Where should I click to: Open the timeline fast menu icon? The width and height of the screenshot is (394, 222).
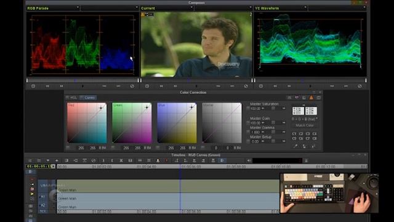pyautogui.click(x=30, y=160)
